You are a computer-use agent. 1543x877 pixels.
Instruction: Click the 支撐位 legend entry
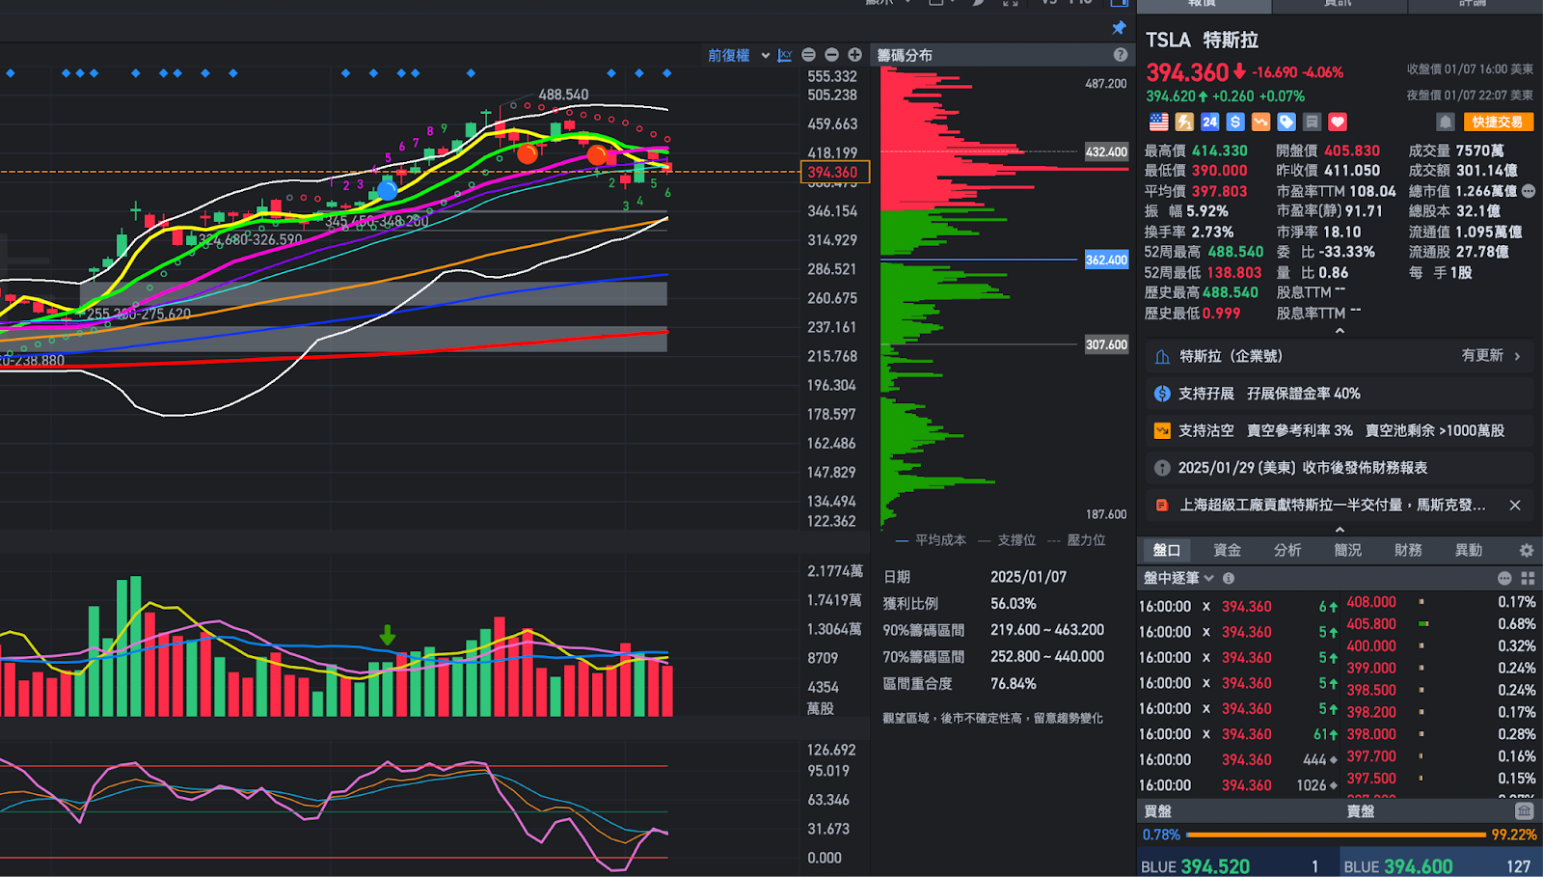(x=1008, y=540)
